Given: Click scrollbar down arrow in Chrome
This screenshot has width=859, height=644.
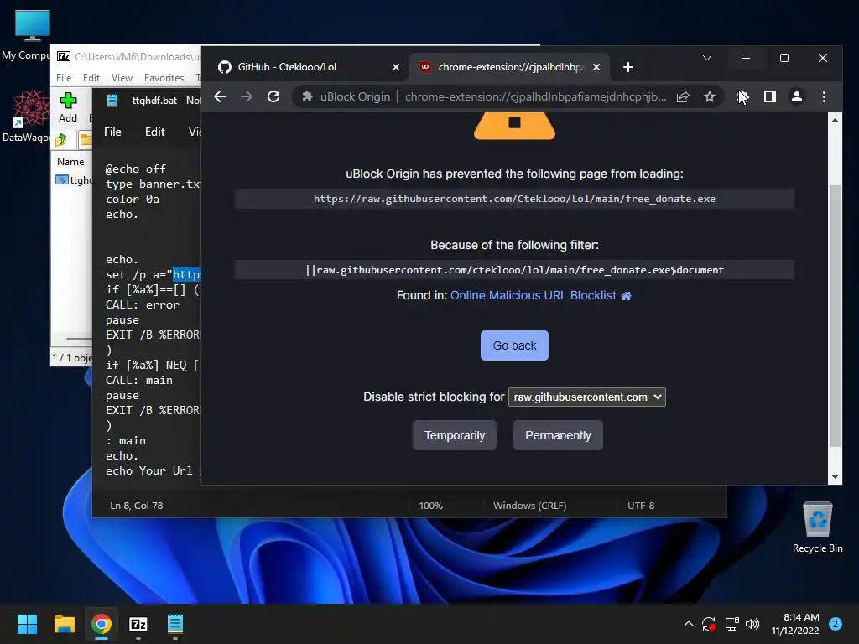Looking at the screenshot, I should (x=835, y=477).
